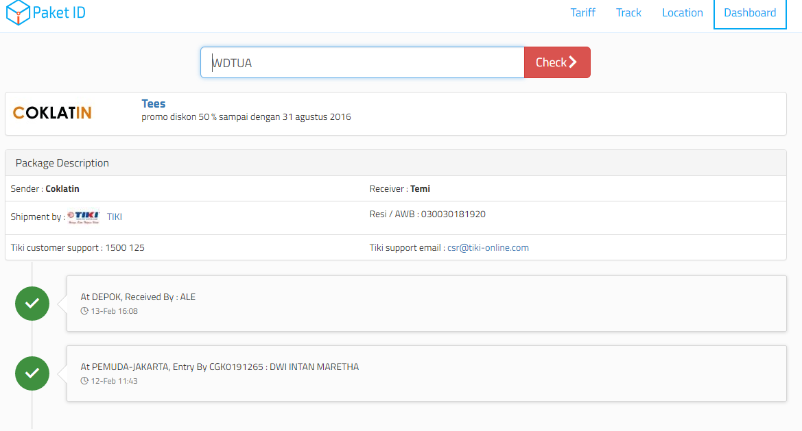Screen dimensions: 802x431
Task: Click clock icon beside 12-Feb 11:43
Action: [x=84, y=381]
